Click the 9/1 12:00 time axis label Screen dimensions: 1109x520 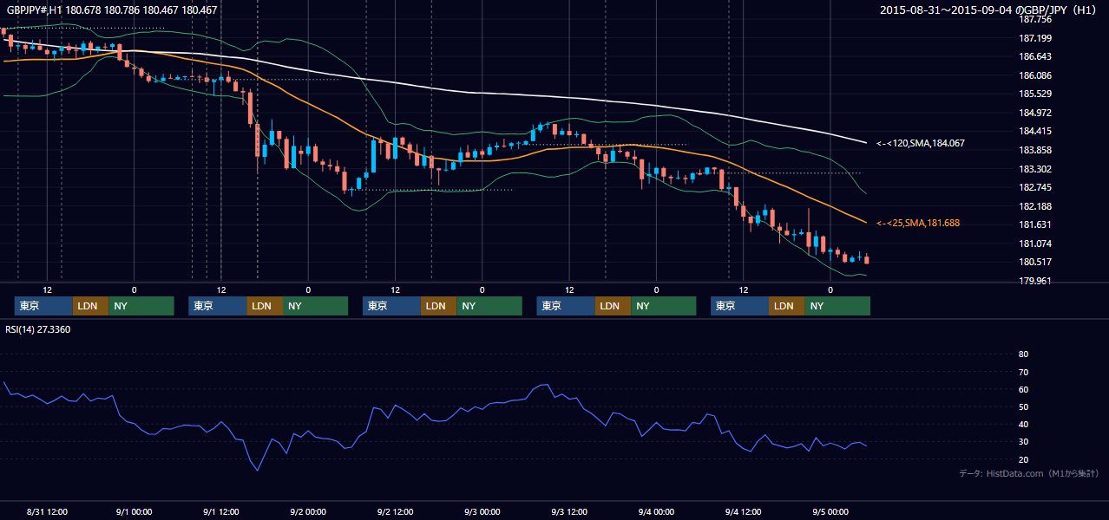tap(221, 512)
